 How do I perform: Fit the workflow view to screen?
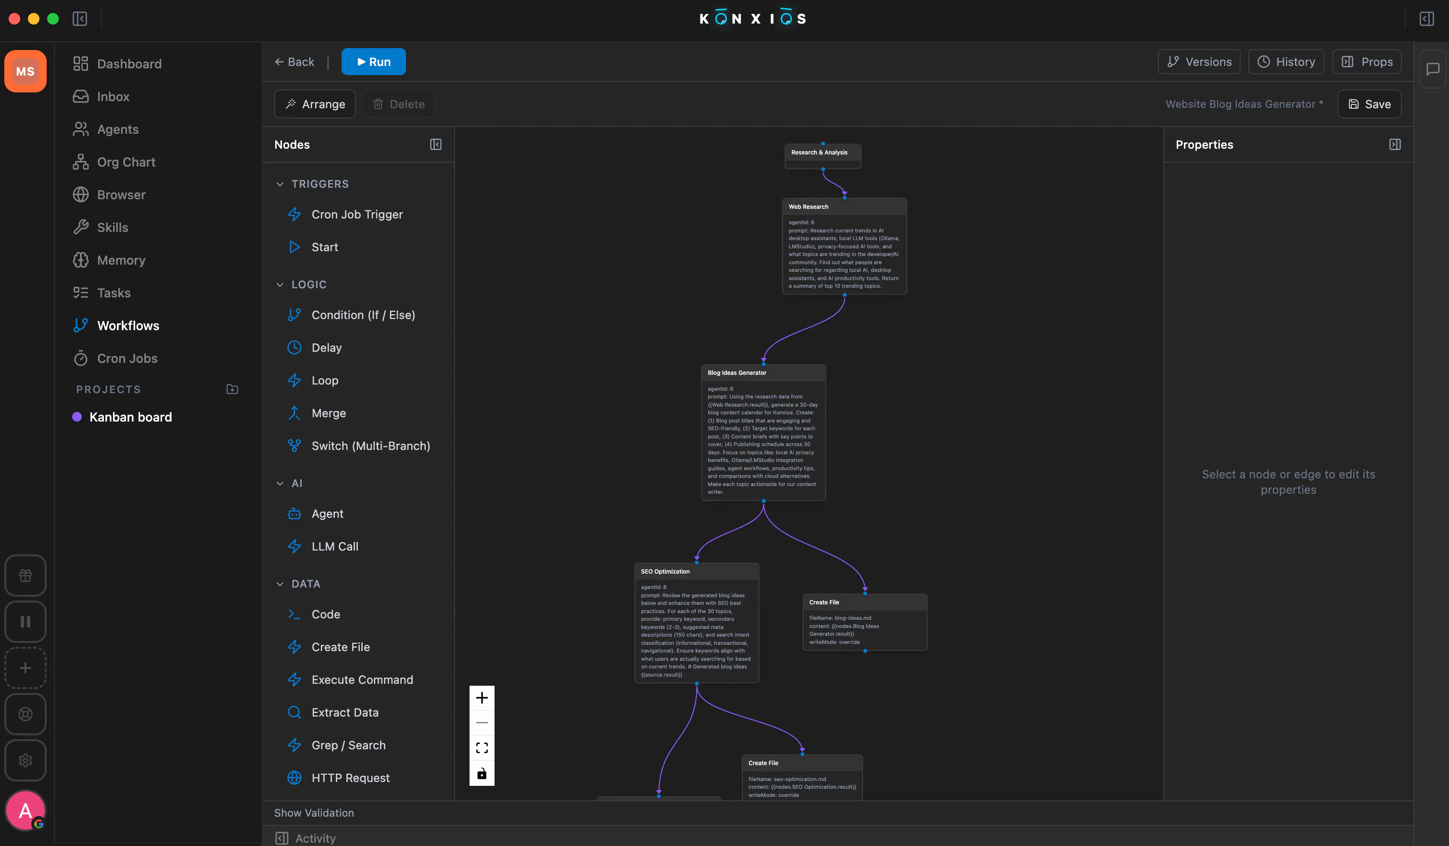coord(482,748)
